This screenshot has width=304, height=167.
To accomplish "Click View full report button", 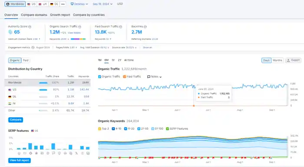I will (x=20, y=160).
